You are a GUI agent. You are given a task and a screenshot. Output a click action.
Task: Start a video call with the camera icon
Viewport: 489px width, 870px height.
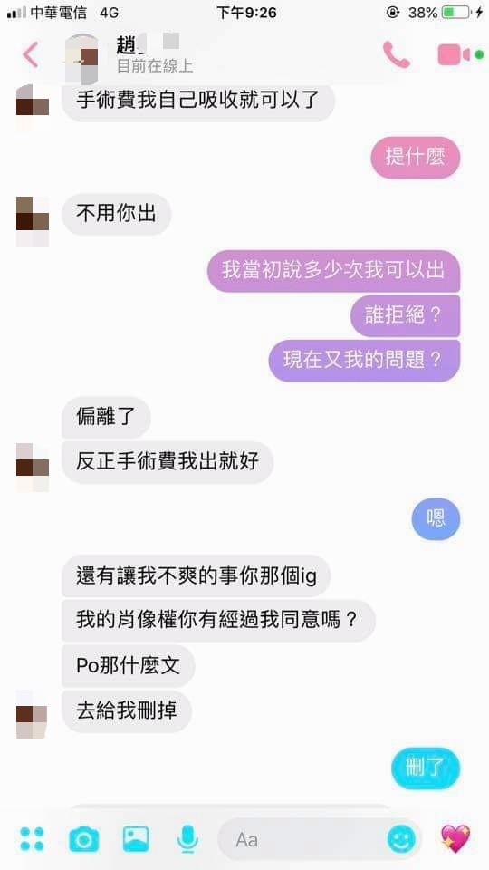[x=454, y=55]
